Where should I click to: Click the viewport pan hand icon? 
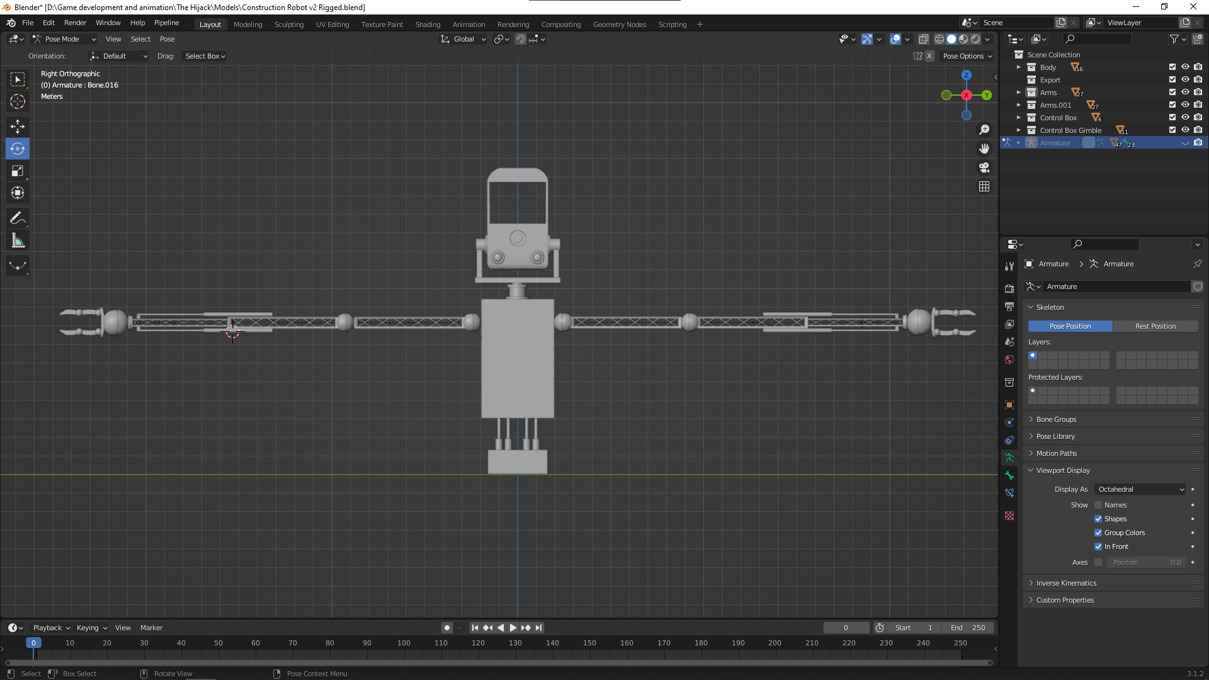[984, 149]
